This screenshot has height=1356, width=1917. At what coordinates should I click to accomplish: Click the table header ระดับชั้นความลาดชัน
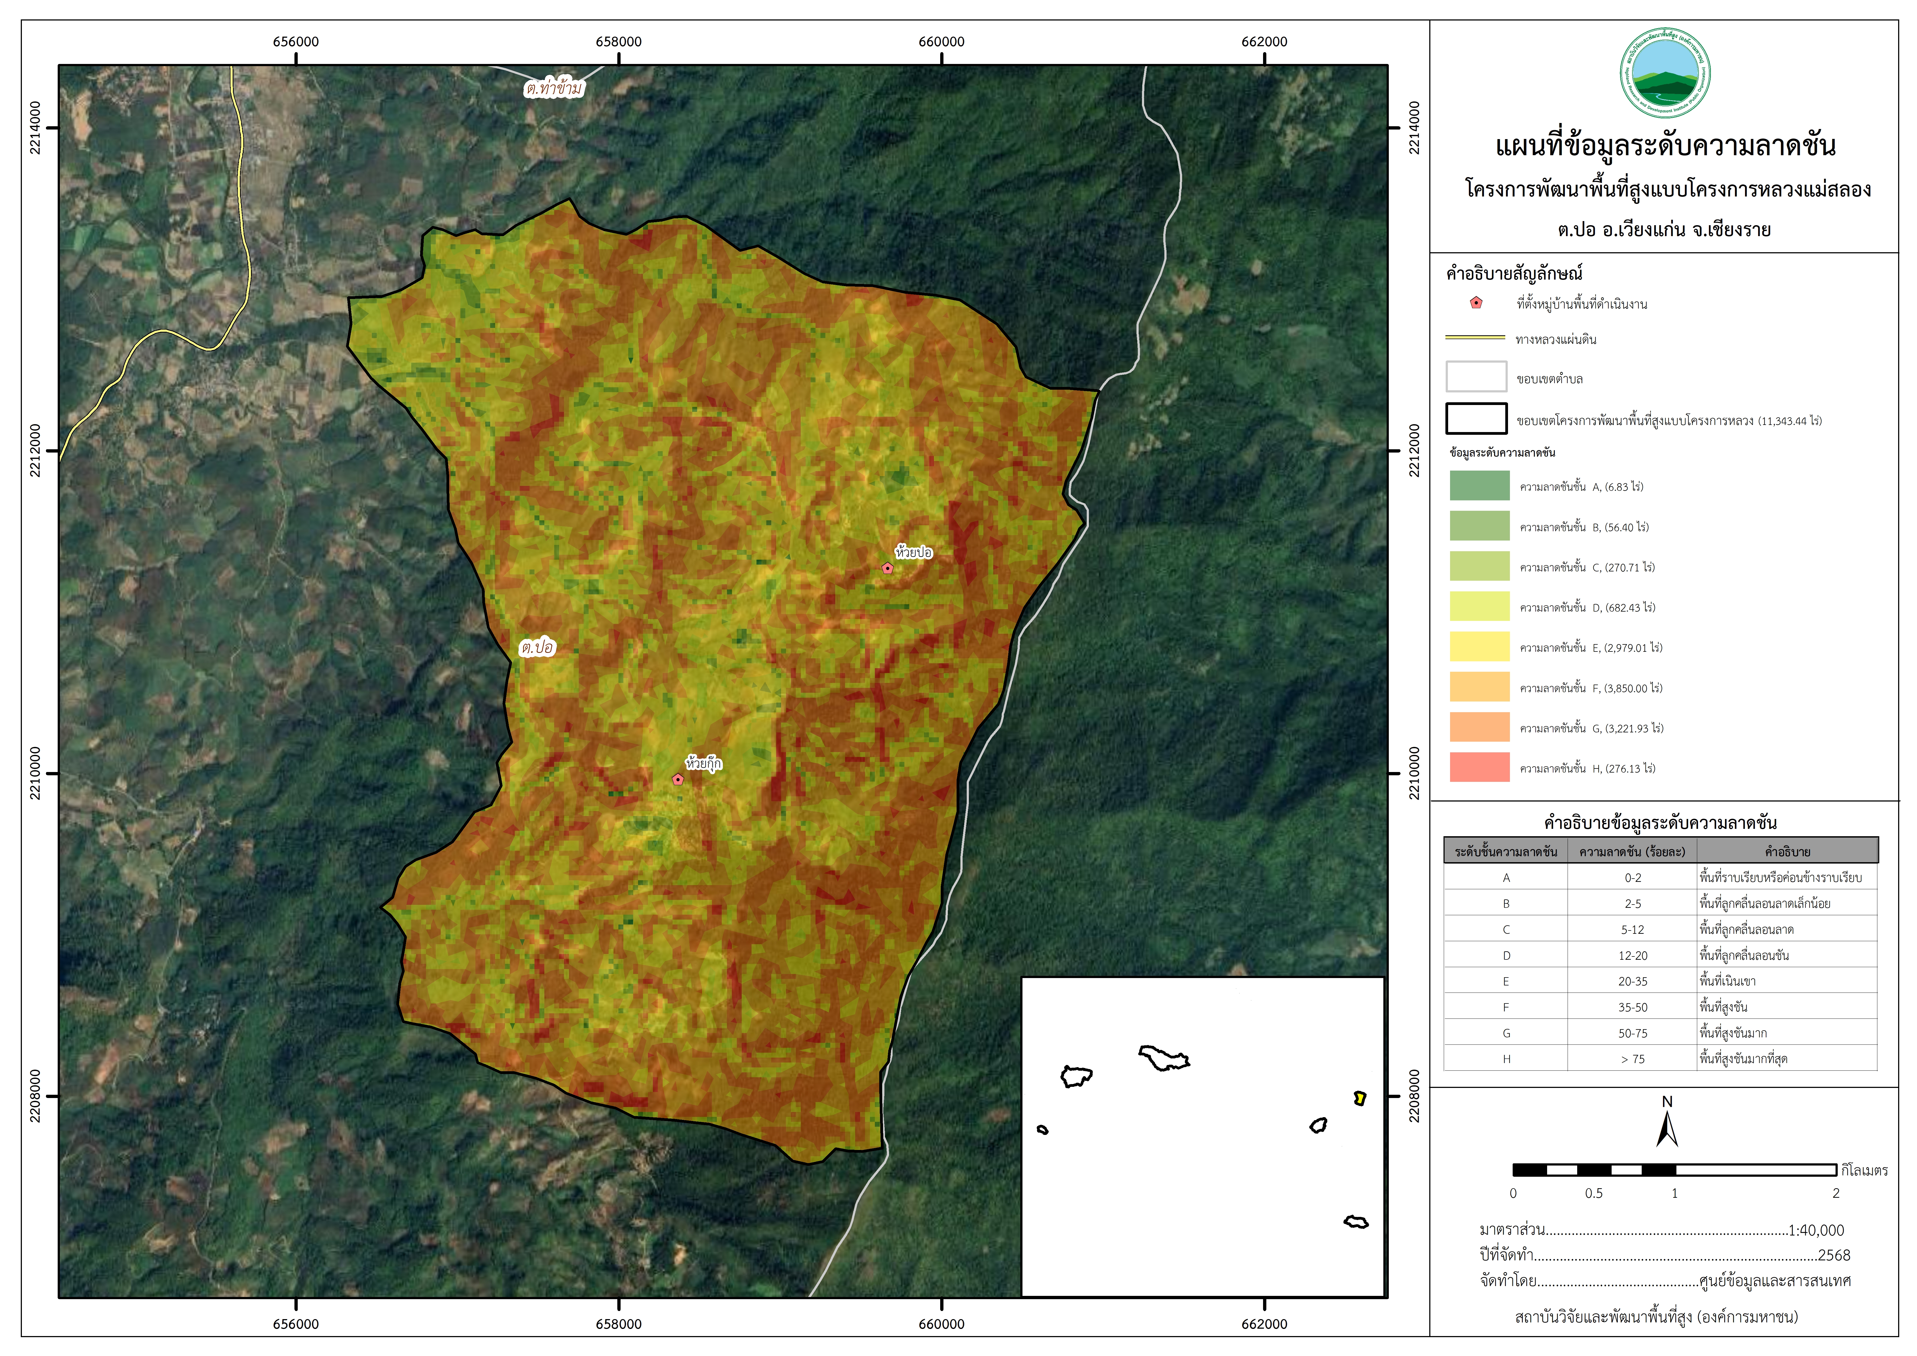1506,852
